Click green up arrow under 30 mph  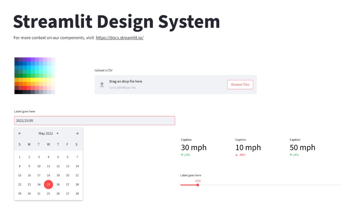pos(182,155)
